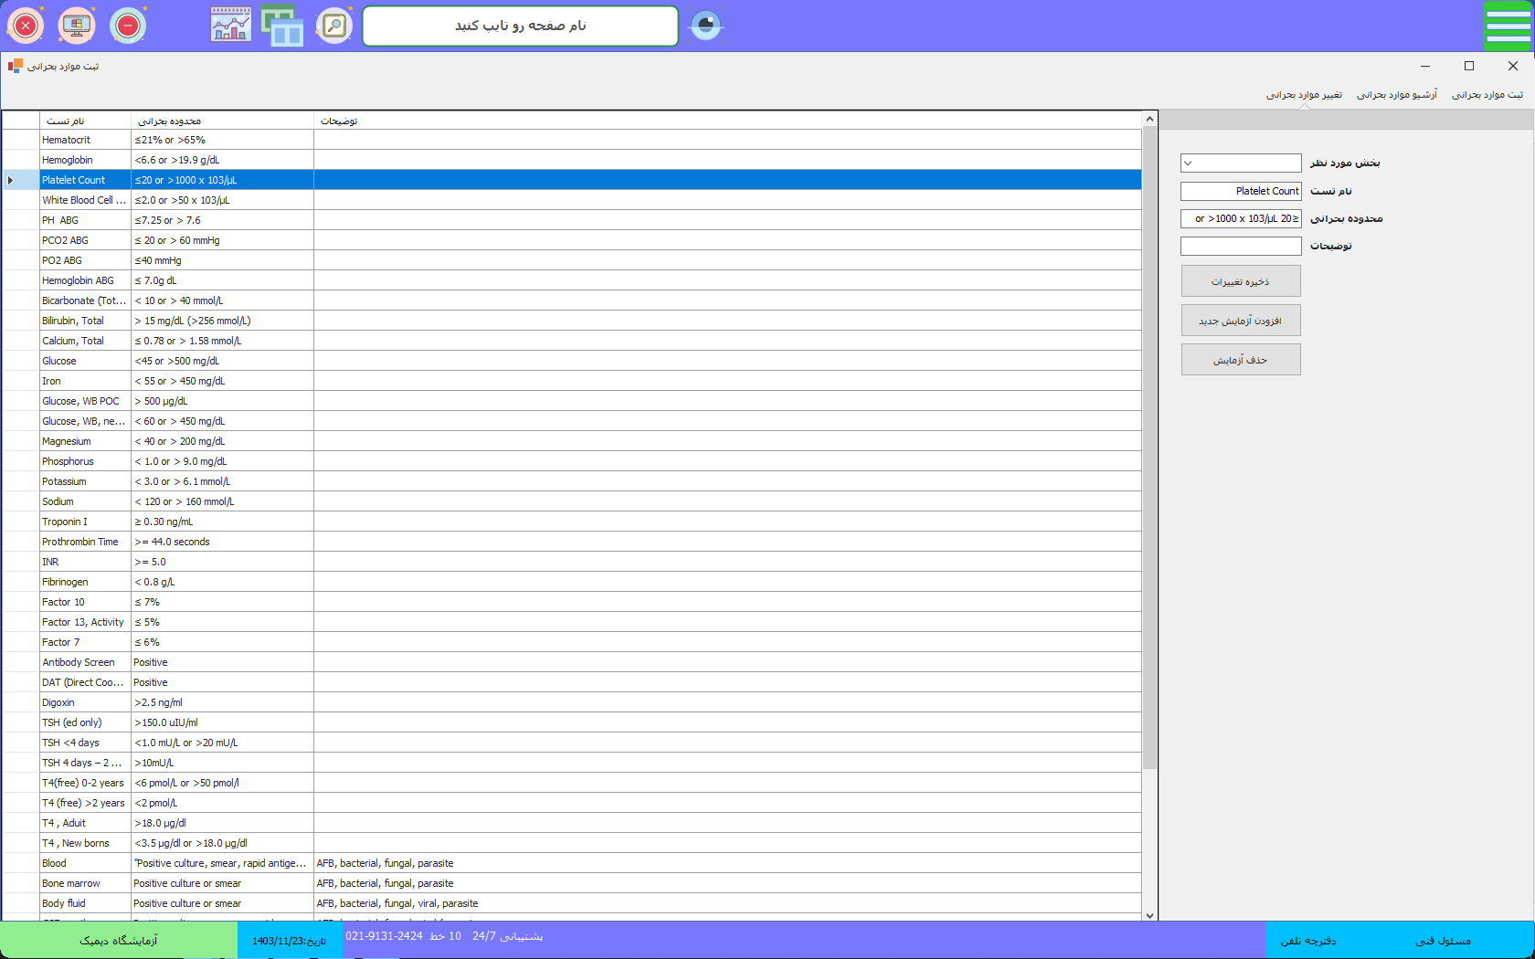Click the مسئول فنی status bar button
This screenshot has width=1535, height=959.
point(1443,941)
